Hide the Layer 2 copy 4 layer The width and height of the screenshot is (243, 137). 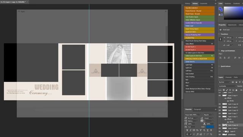point(219,96)
